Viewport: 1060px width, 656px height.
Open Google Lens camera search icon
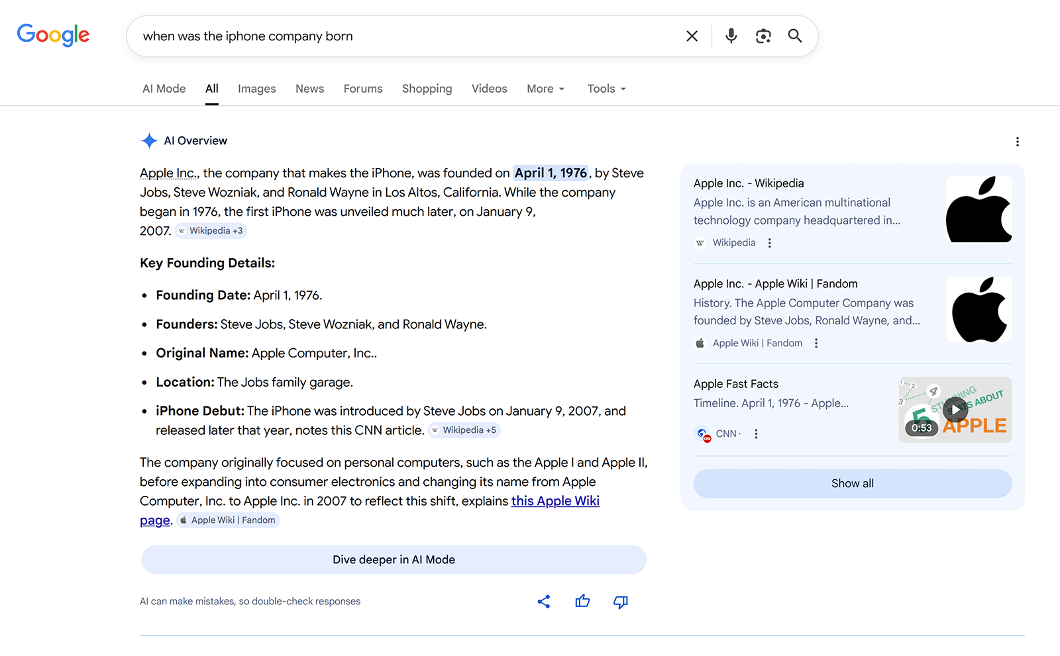click(763, 36)
